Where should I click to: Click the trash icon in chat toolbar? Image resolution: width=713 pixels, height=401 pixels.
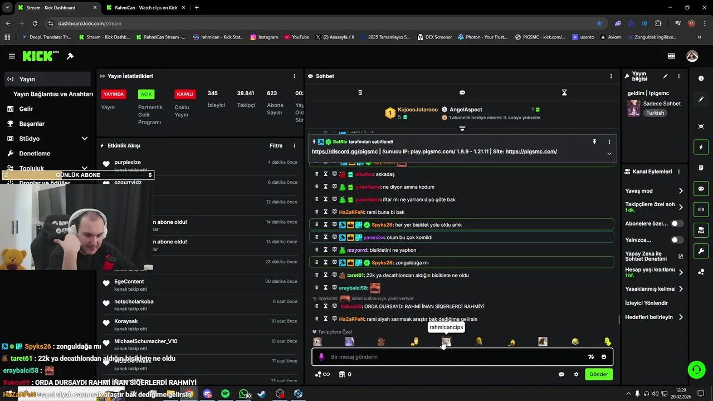click(360, 92)
